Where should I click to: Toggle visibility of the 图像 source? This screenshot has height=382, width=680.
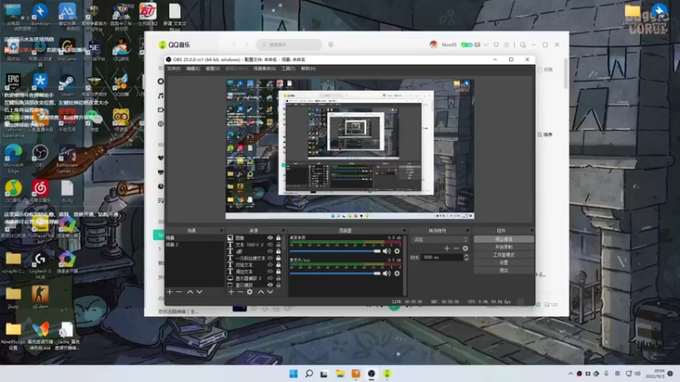click(x=270, y=238)
